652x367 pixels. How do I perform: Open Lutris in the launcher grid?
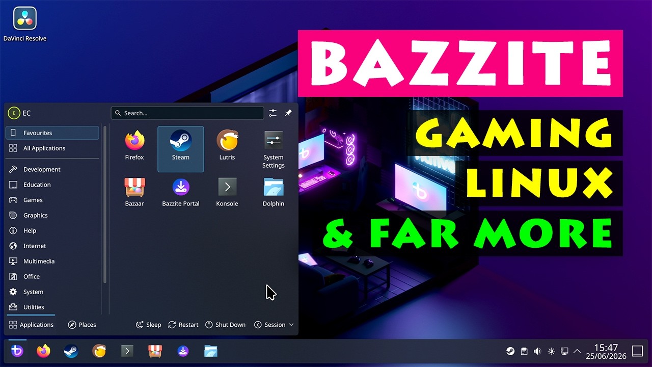click(227, 145)
